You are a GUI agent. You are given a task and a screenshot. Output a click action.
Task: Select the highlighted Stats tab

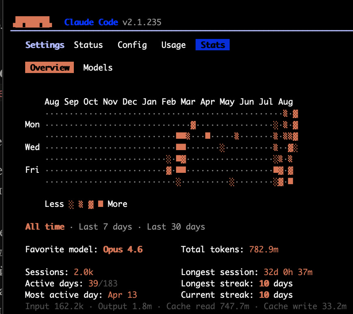[x=213, y=45]
